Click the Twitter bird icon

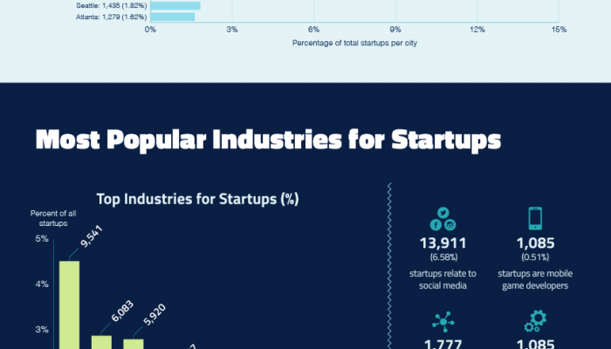pyautogui.click(x=443, y=213)
